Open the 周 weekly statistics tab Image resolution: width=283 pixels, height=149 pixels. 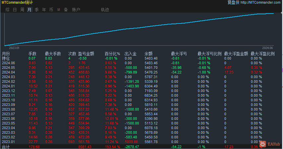(x=22, y=10)
